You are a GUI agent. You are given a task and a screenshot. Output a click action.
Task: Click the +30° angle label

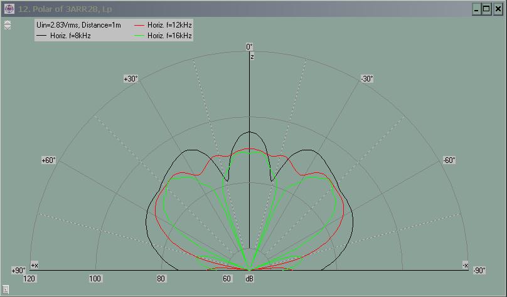pyautogui.click(x=131, y=79)
